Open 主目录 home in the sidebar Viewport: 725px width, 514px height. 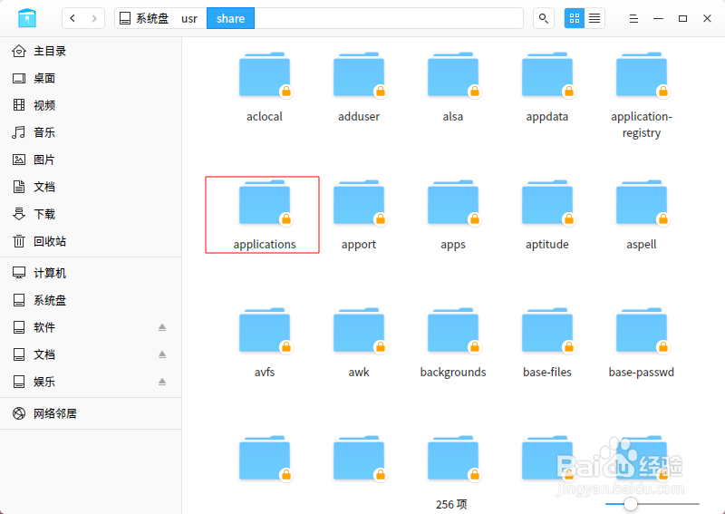(x=91, y=51)
